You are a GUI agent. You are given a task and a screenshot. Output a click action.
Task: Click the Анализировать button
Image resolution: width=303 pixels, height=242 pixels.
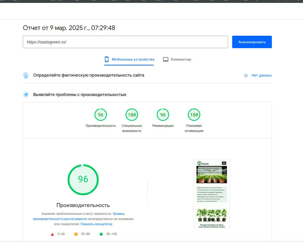[x=252, y=42]
